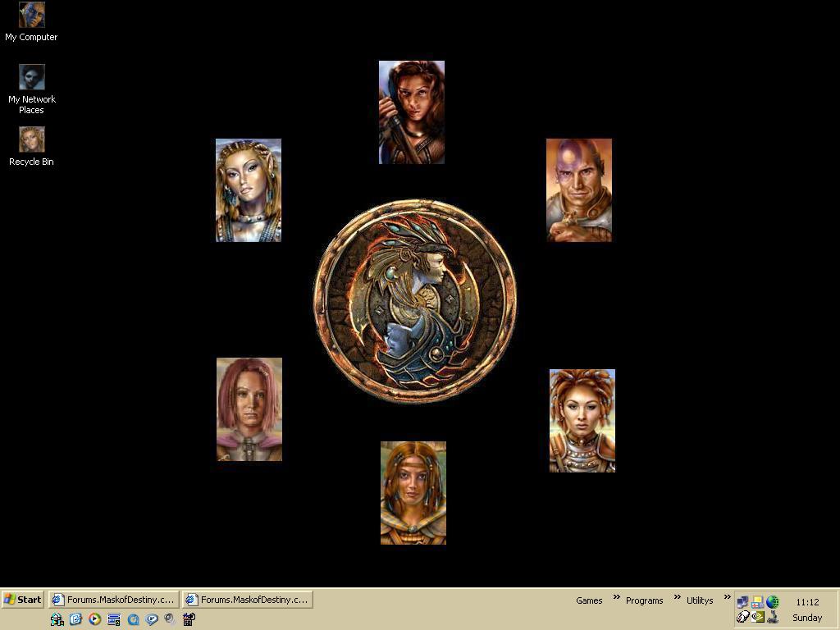This screenshot has height=630, width=840.
Task: Open calculator-style icon at quick launch end
Action: (x=189, y=620)
